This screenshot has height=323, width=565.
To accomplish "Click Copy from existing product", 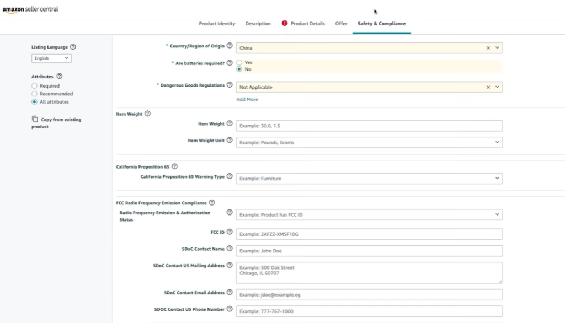I will 56,123.
